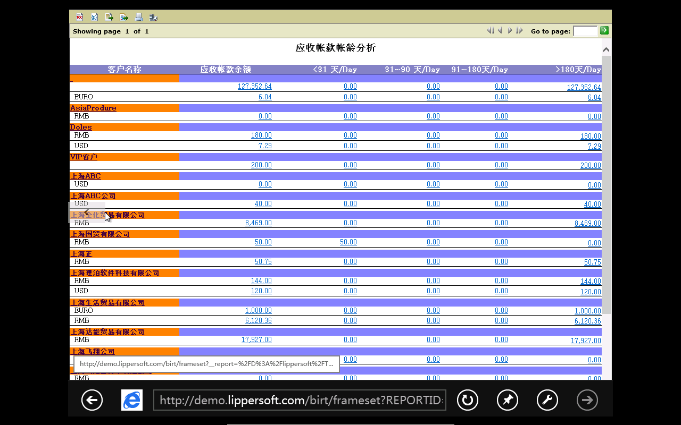Click the Go to page input box

pyautogui.click(x=585, y=31)
